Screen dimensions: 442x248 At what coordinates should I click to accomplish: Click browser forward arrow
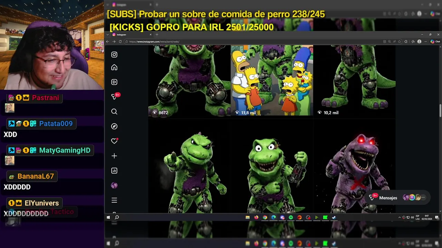(114, 41)
